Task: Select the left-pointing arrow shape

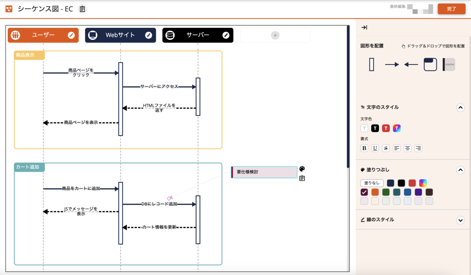Action: pos(411,65)
